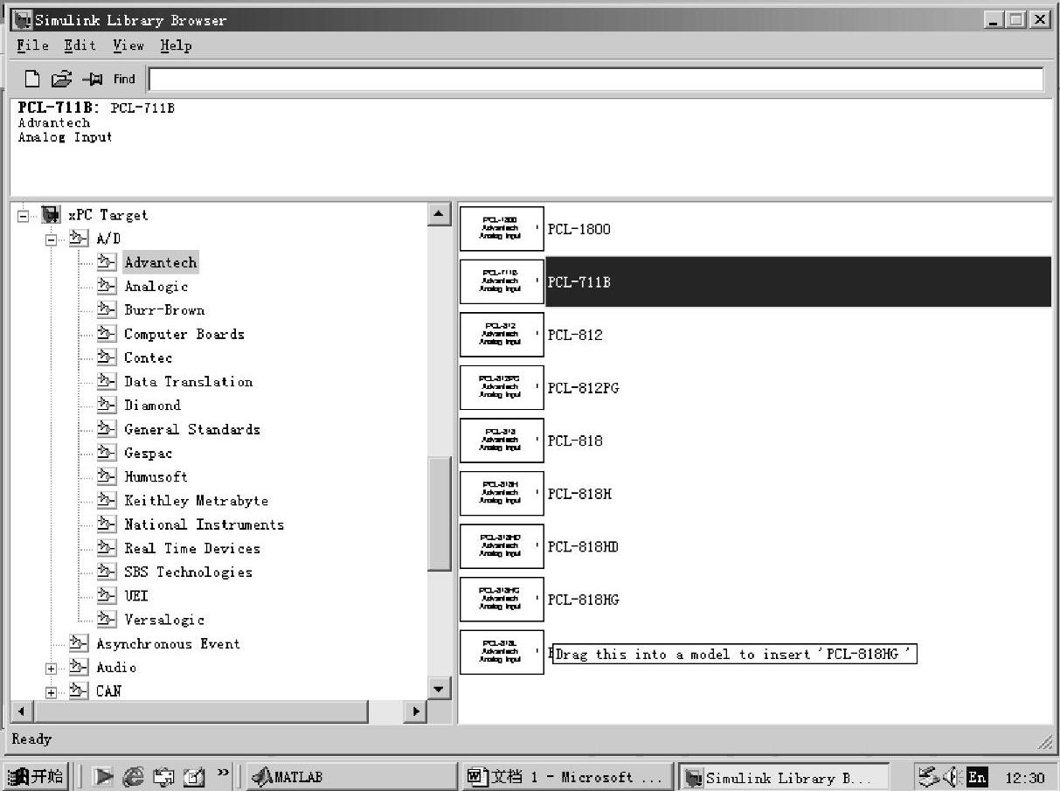This screenshot has height=791, width=1060.
Task: Create a new model with the blank page icon
Action: (x=32, y=80)
